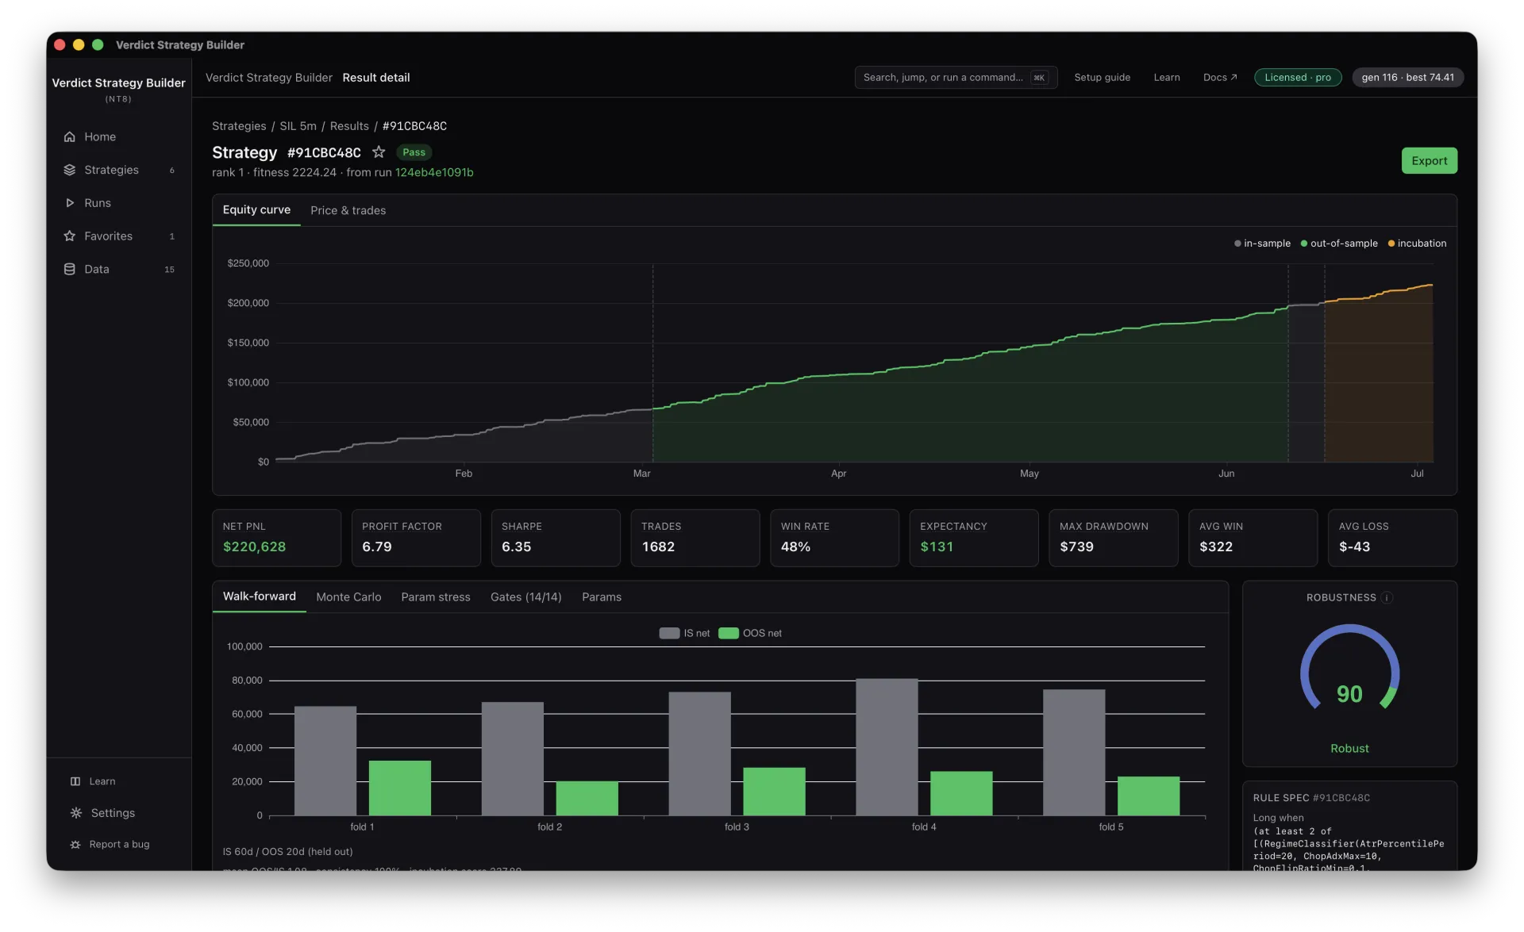
Task: Open the Setup guide link
Action: (1102, 78)
